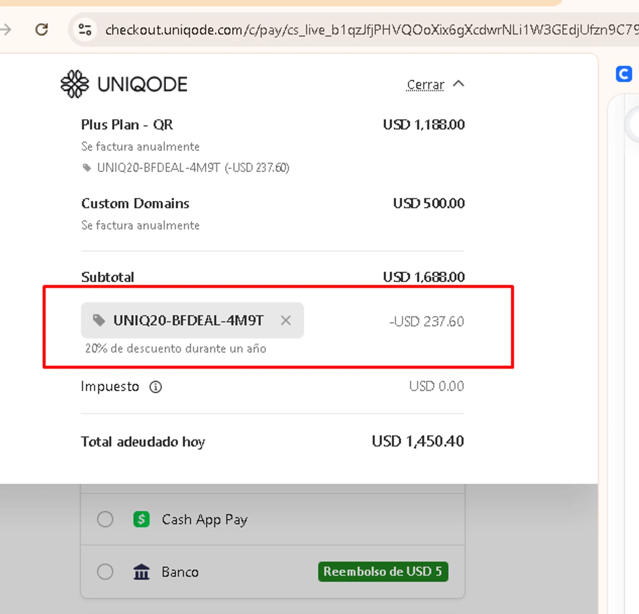Screen dimensions: 639x614
Task: Click the Cash App Pay label
Action: click(x=204, y=520)
